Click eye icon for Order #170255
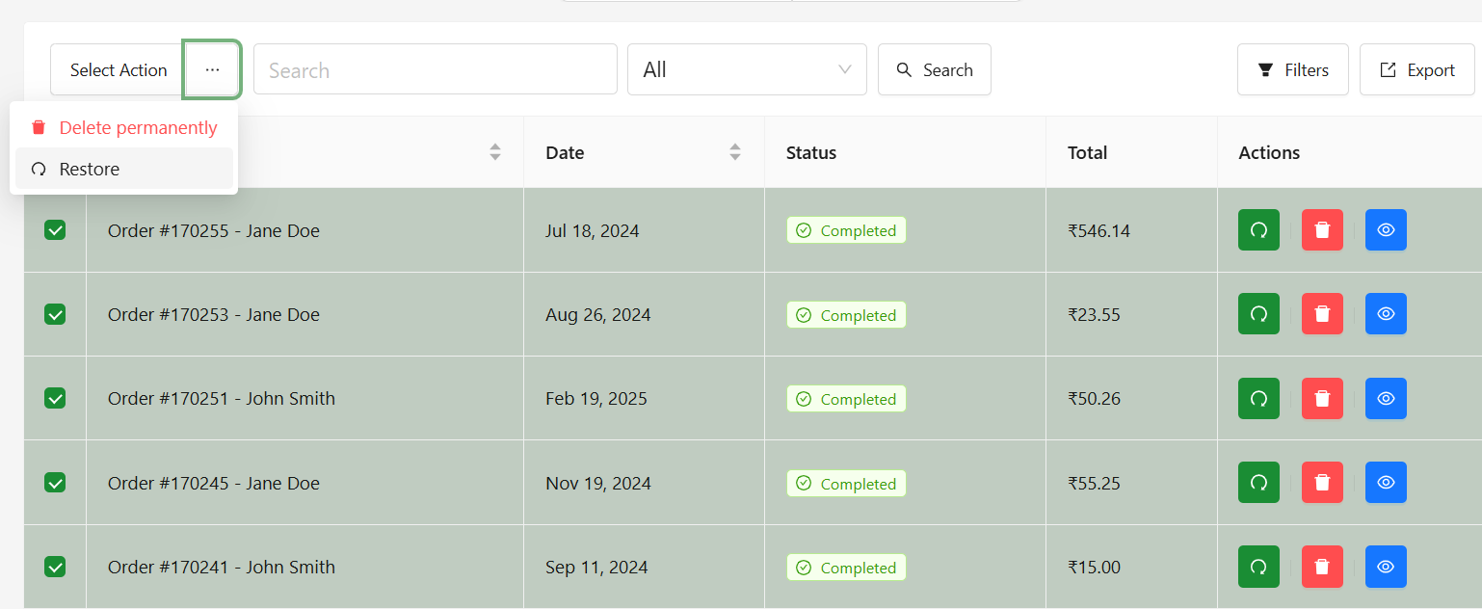This screenshot has width=1482, height=609. [1386, 230]
